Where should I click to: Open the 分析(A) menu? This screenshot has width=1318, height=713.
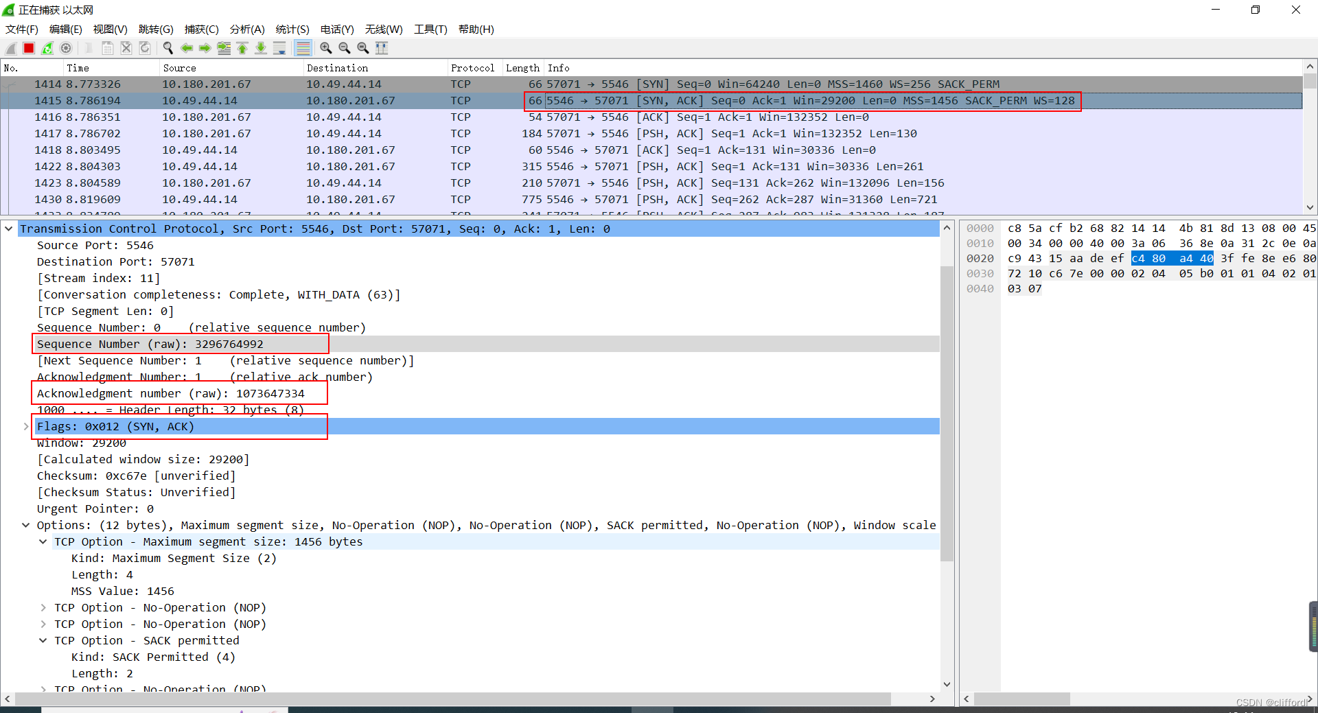[247, 30]
